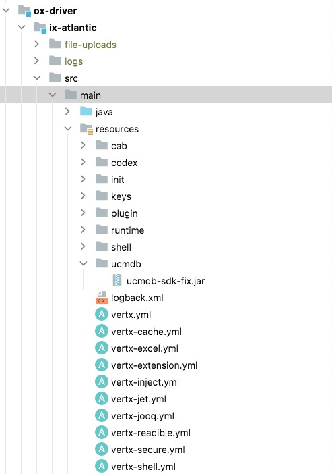Click the vertx-jooq.yml file icon
Image resolution: width=332 pixels, height=474 pixels.
pyautogui.click(x=102, y=416)
